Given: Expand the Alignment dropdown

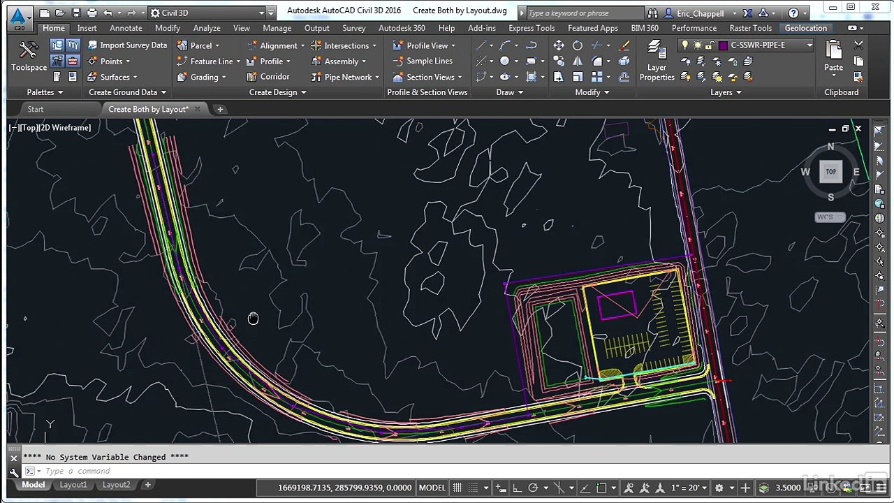Looking at the screenshot, I should coord(302,45).
